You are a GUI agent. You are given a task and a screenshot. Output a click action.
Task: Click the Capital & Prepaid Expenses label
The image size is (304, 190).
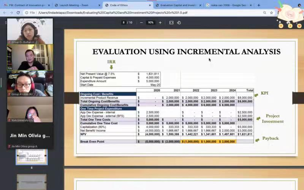coord(98,78)
